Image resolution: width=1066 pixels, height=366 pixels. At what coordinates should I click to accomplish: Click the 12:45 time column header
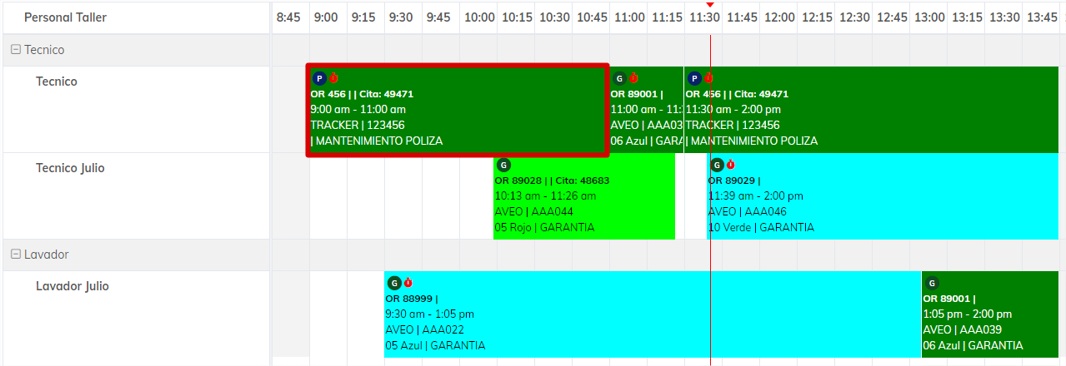tap(891, 17)
